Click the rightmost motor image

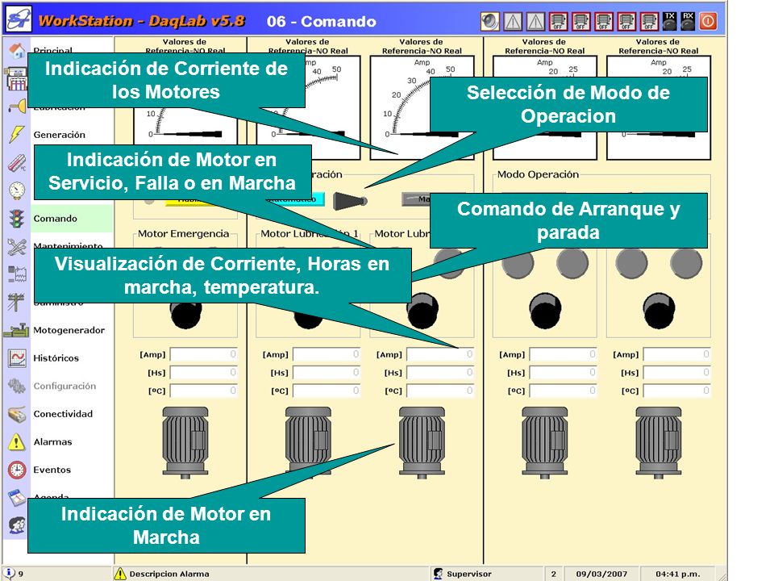[x=659, y=443]
